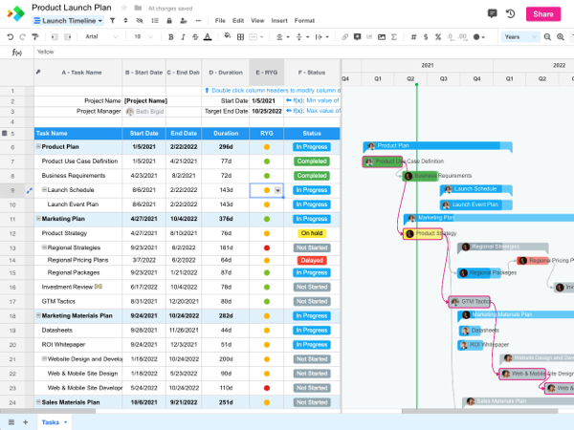The height and width of the screenshot is (430, 574).
Task: Open the Format menu
Action: tap(304, 20)
